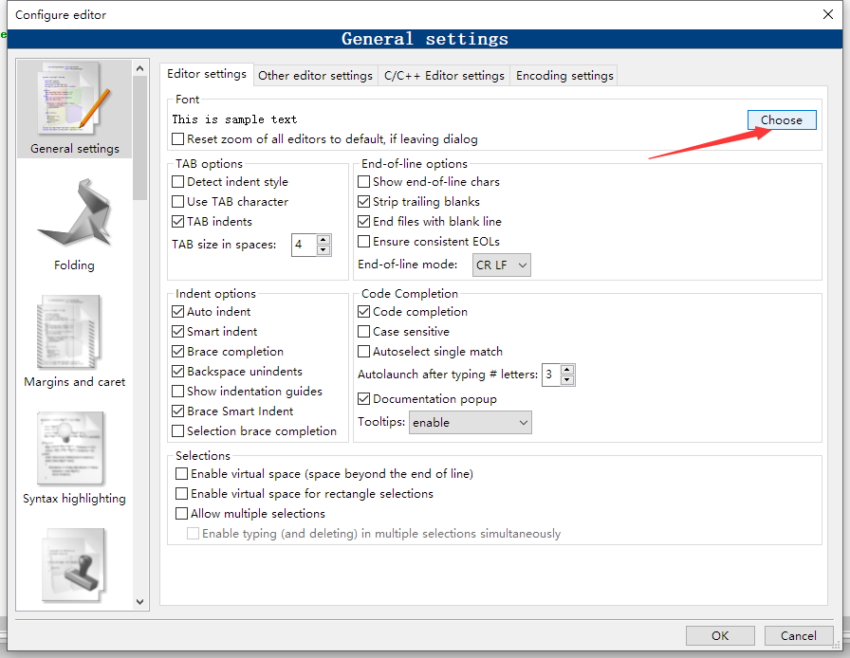Click inside TAB size in spaces field
The height and width of the screenshot is (658, 850).
pyautogui.click(x=305, y=245)
